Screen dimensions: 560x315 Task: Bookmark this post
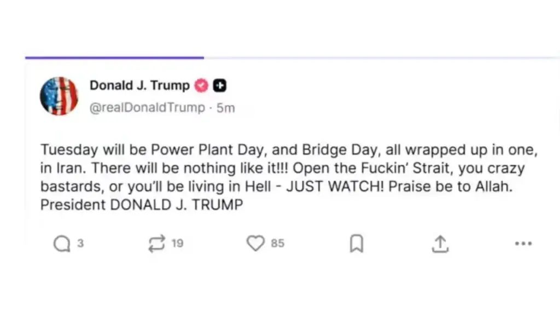tap(357, 244)
